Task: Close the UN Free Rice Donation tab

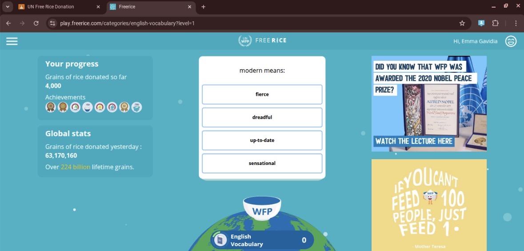Action: (x=98, y=7)
